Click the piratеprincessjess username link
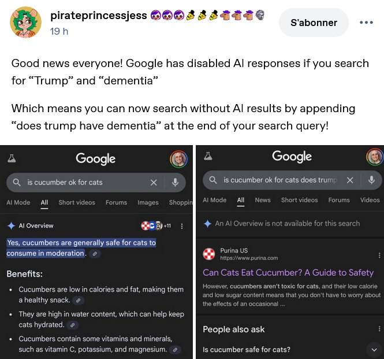This screenshot has width=384, height=359. (x=99, y=16)
